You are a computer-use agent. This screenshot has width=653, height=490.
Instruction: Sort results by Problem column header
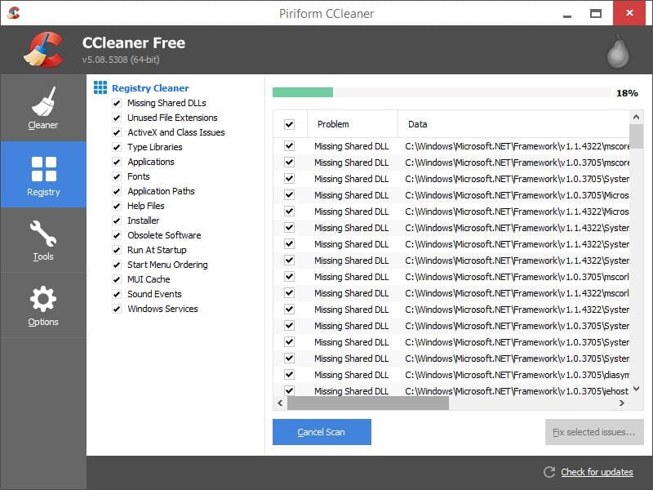(x=353, y=124)
